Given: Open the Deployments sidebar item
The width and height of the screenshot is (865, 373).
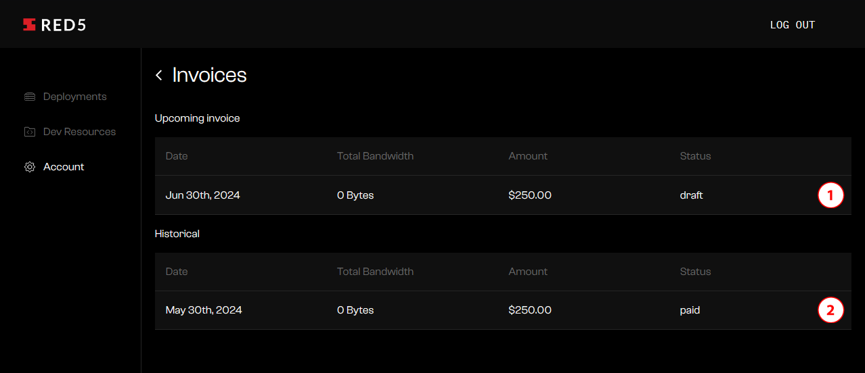Looking at the screenshot, I should point(75,97).
